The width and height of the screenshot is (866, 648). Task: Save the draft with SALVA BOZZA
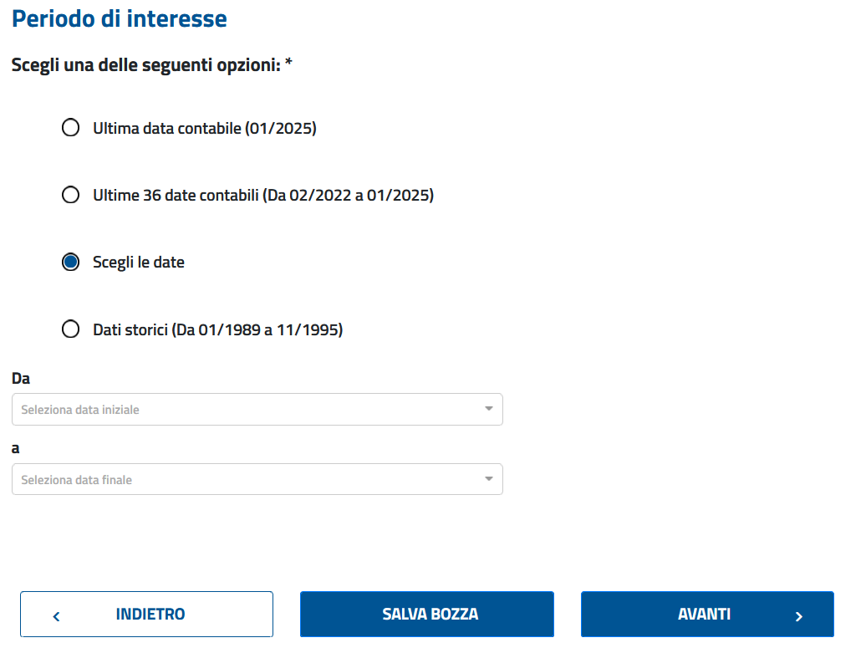[x=427, y=615]
